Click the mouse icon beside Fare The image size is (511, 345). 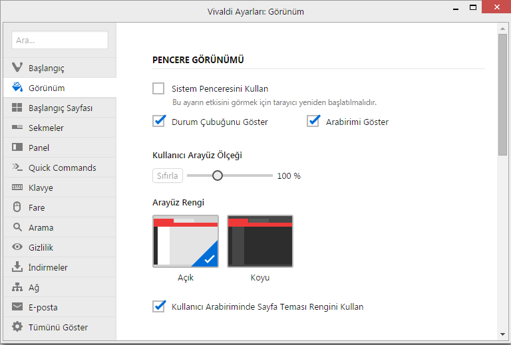(x=17, y=207)
